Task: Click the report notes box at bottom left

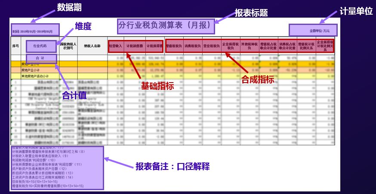Action: 57,168
